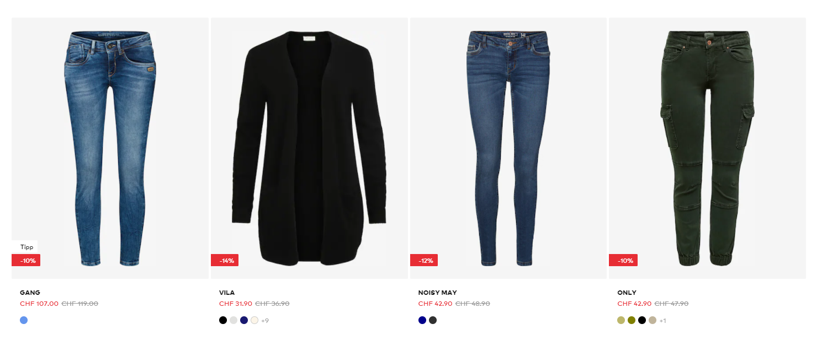This screenshot has height=340, width=822.
Task: Pick the navy swatch under VILA
Action: click(244, 320)
